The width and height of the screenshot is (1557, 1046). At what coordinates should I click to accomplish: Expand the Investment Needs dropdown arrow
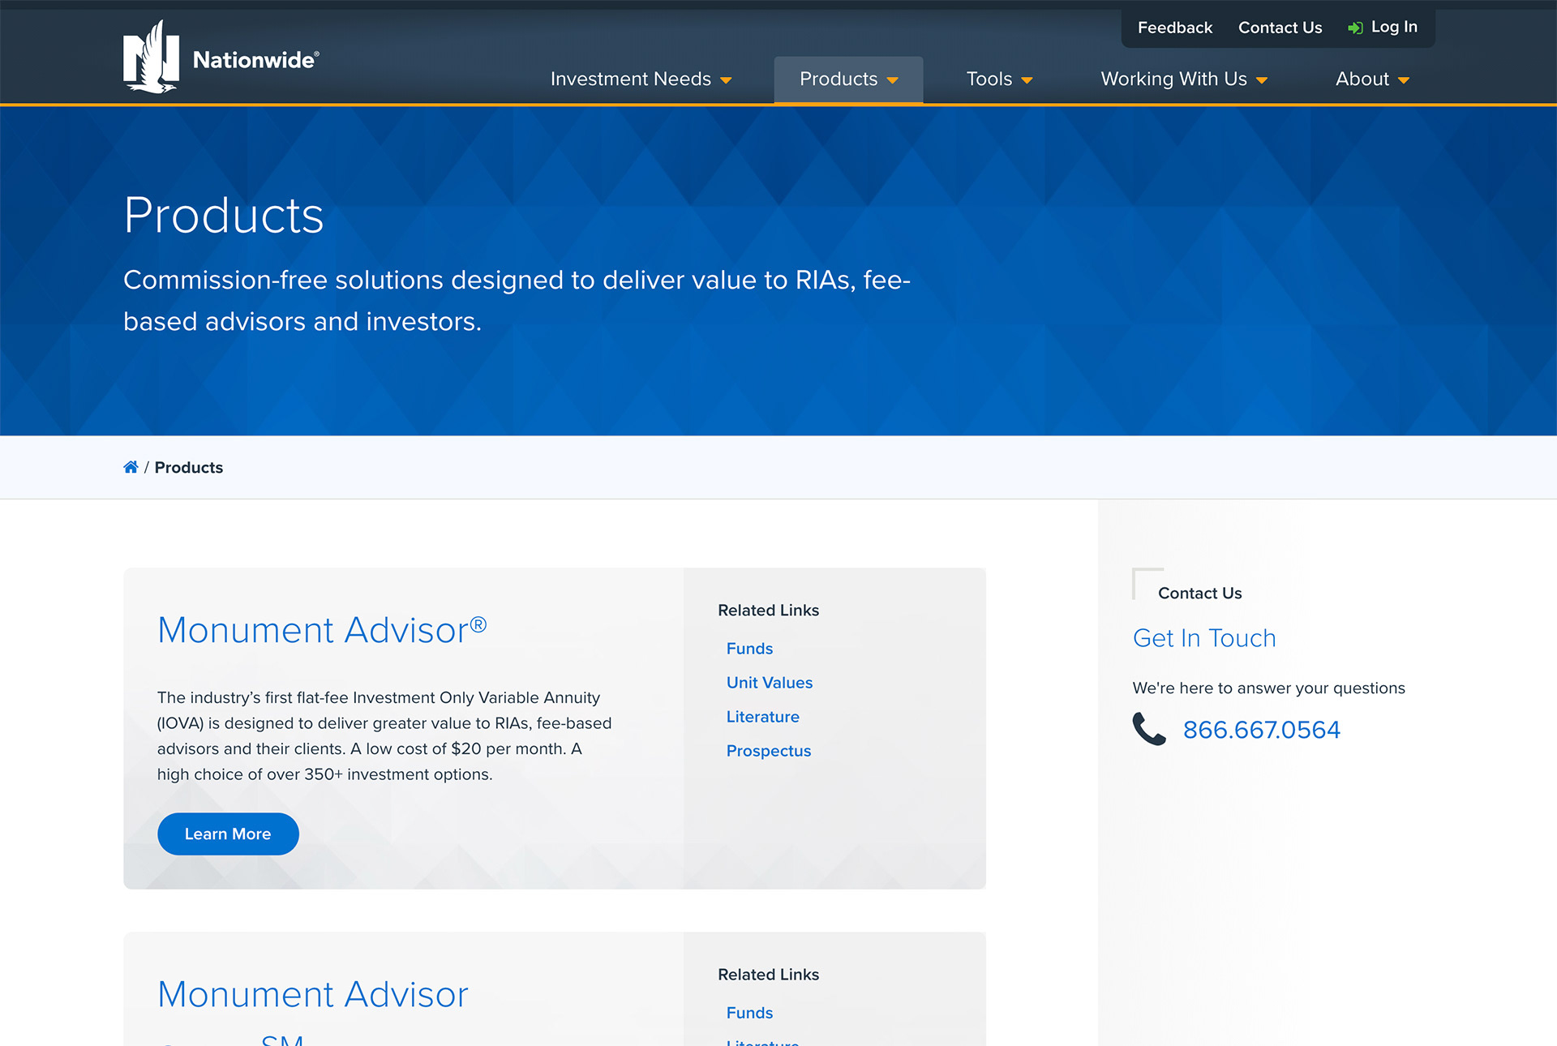point(727,80)
